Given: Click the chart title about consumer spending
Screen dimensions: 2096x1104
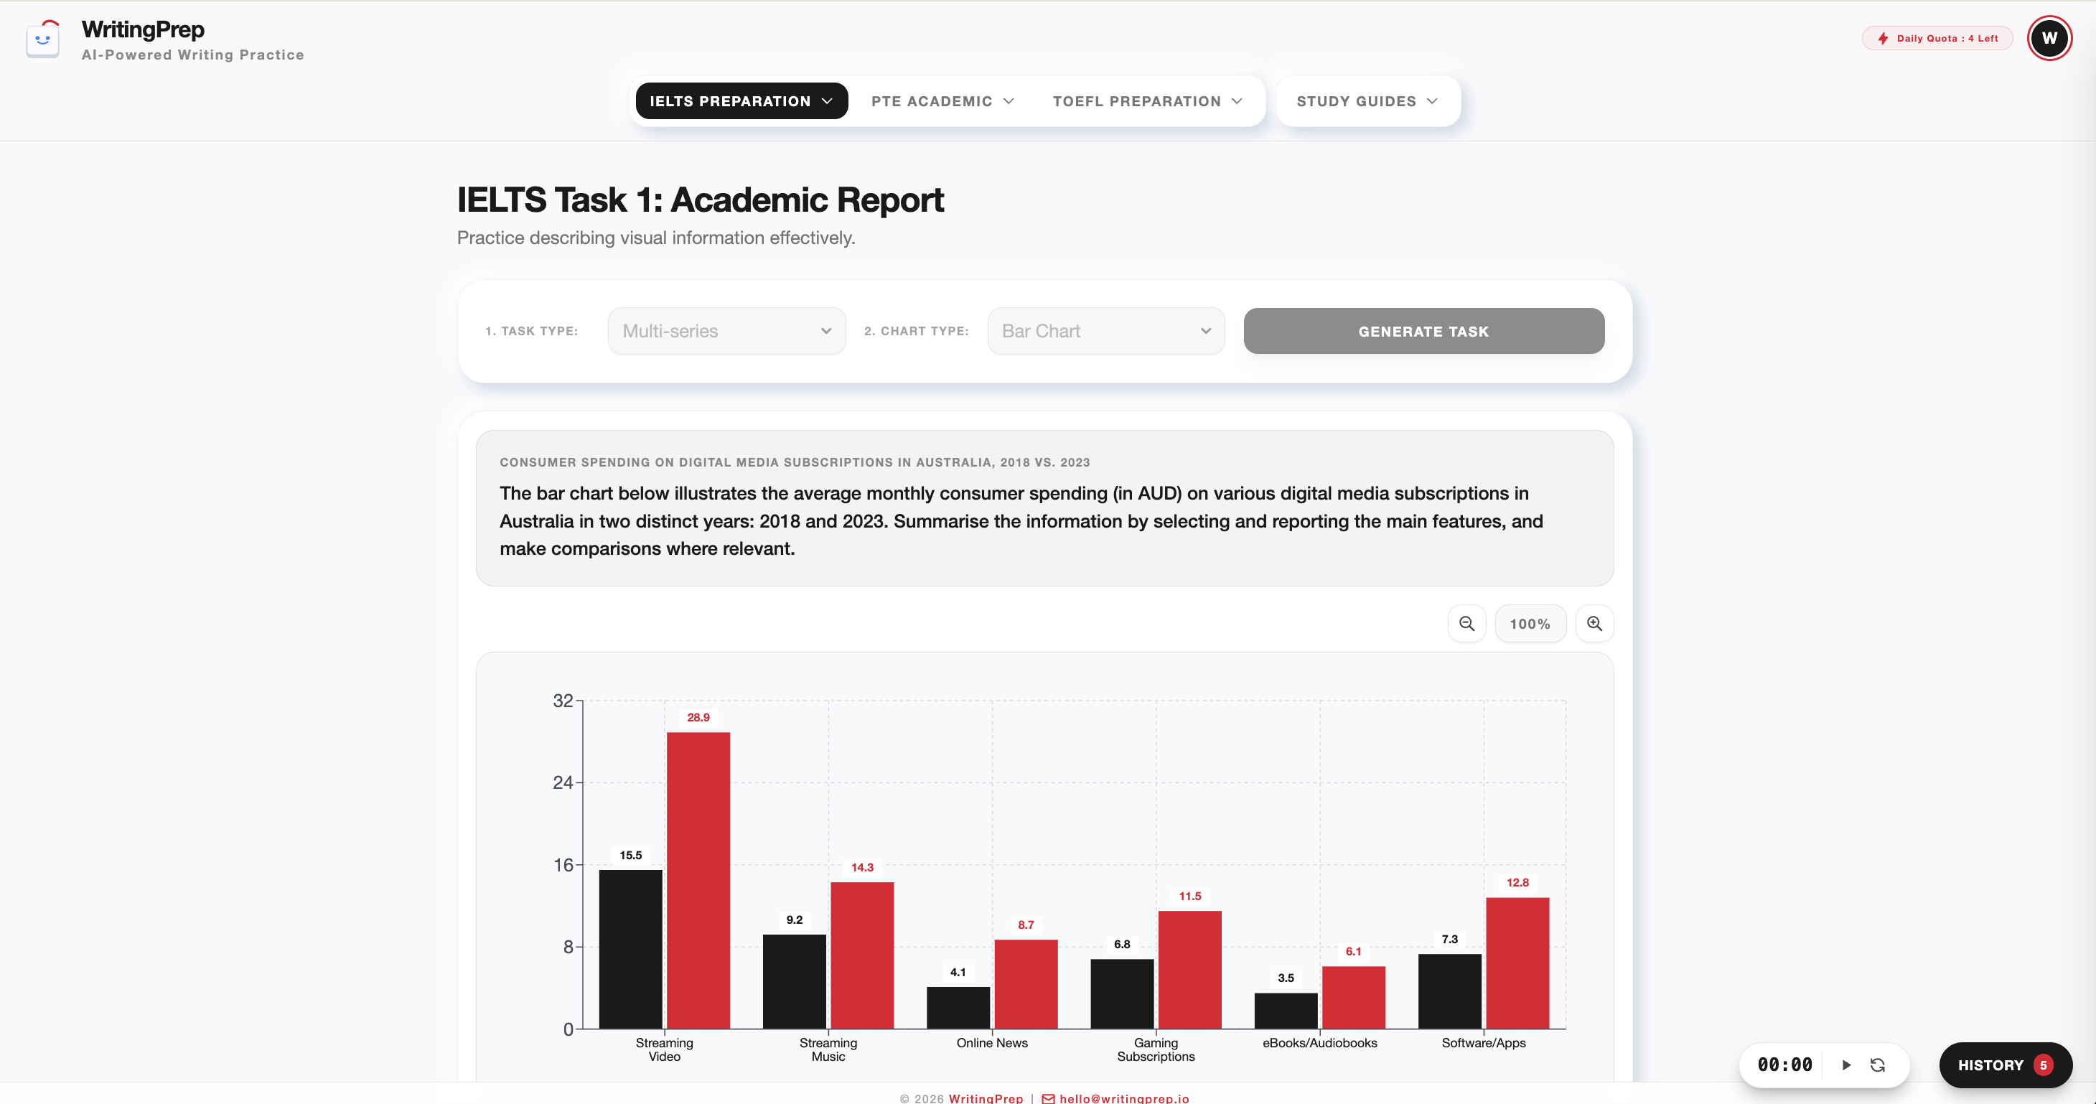Looking at the screenshot, I should coord(794,462).
